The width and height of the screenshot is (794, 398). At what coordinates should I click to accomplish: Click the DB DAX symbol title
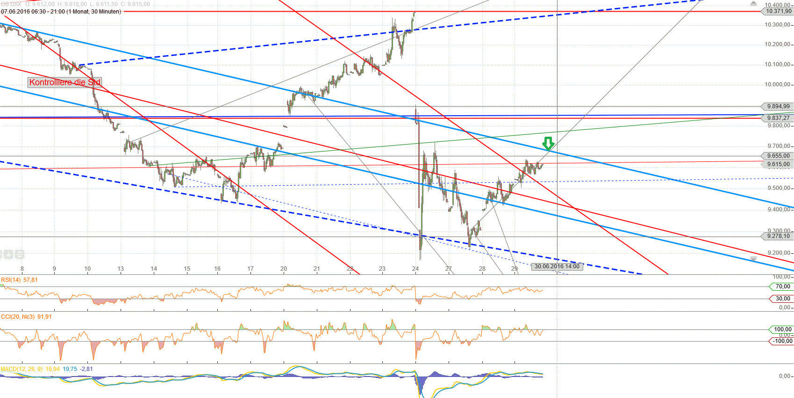pyautogui.click(x=11, y=4)
